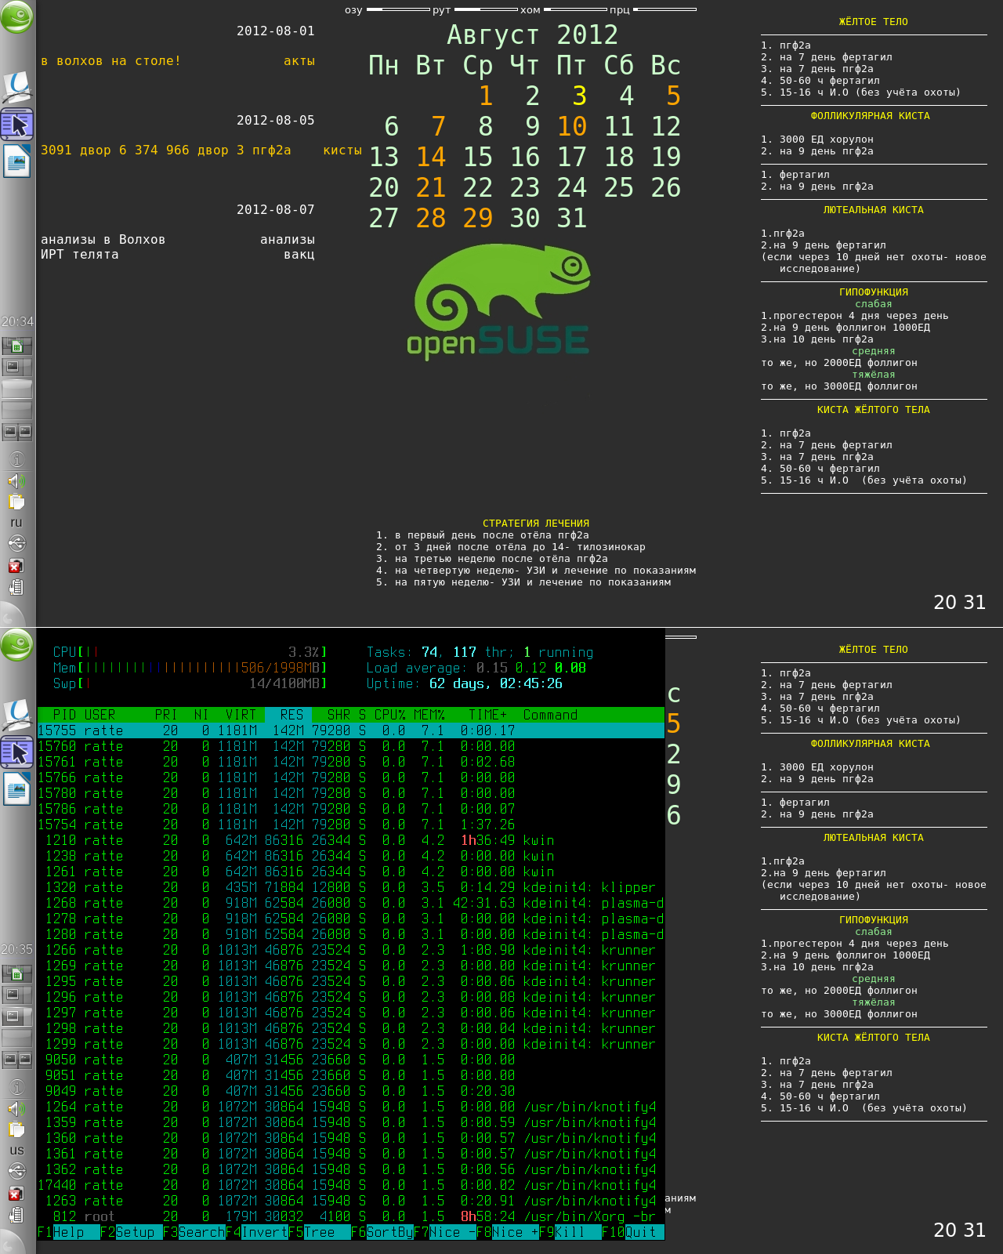Viewport: 1003px width, 1254px height.
Task: Switch keyboard layout via the 'ru' indicator
Action: click(x=16, y=522)
